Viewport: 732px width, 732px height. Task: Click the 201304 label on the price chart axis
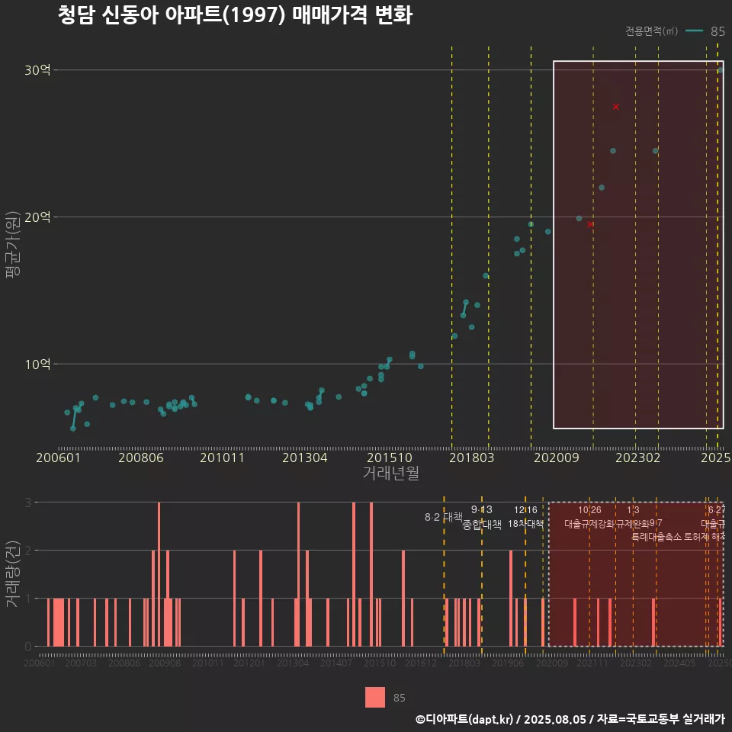(x=305, y=457)
